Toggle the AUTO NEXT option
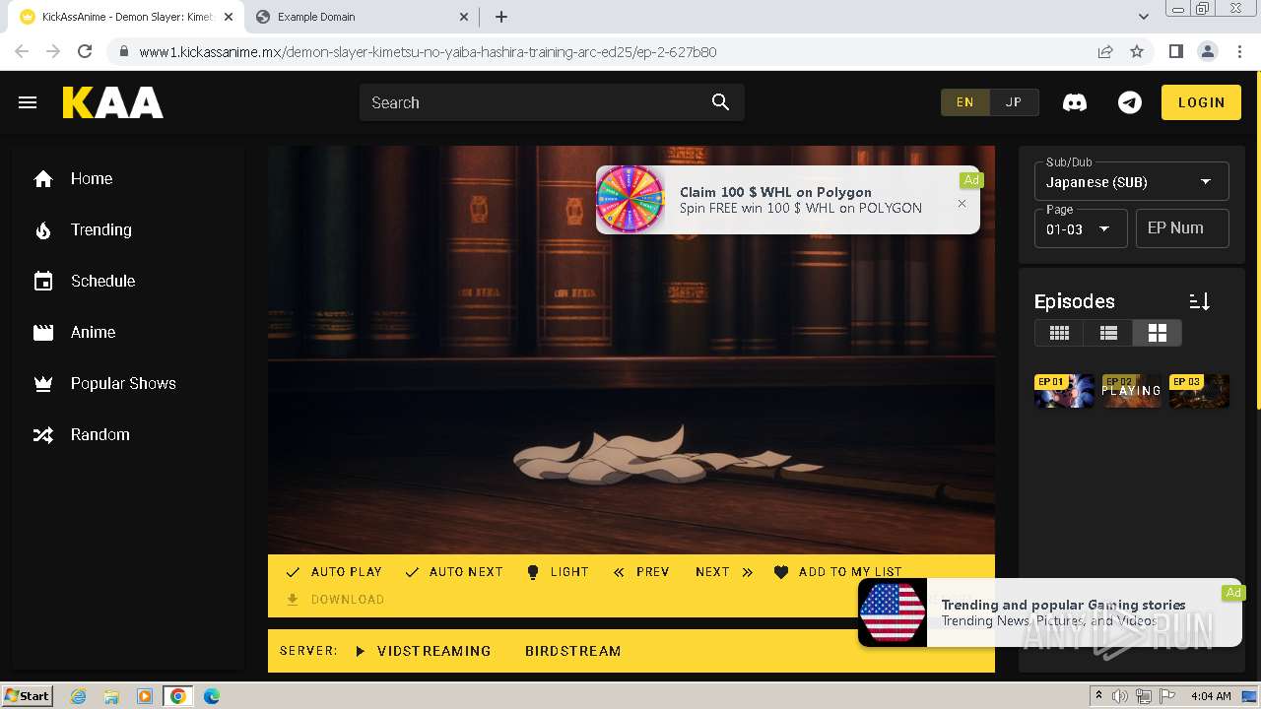This screenshot has height=709, width=1261. tap(453, 572)
